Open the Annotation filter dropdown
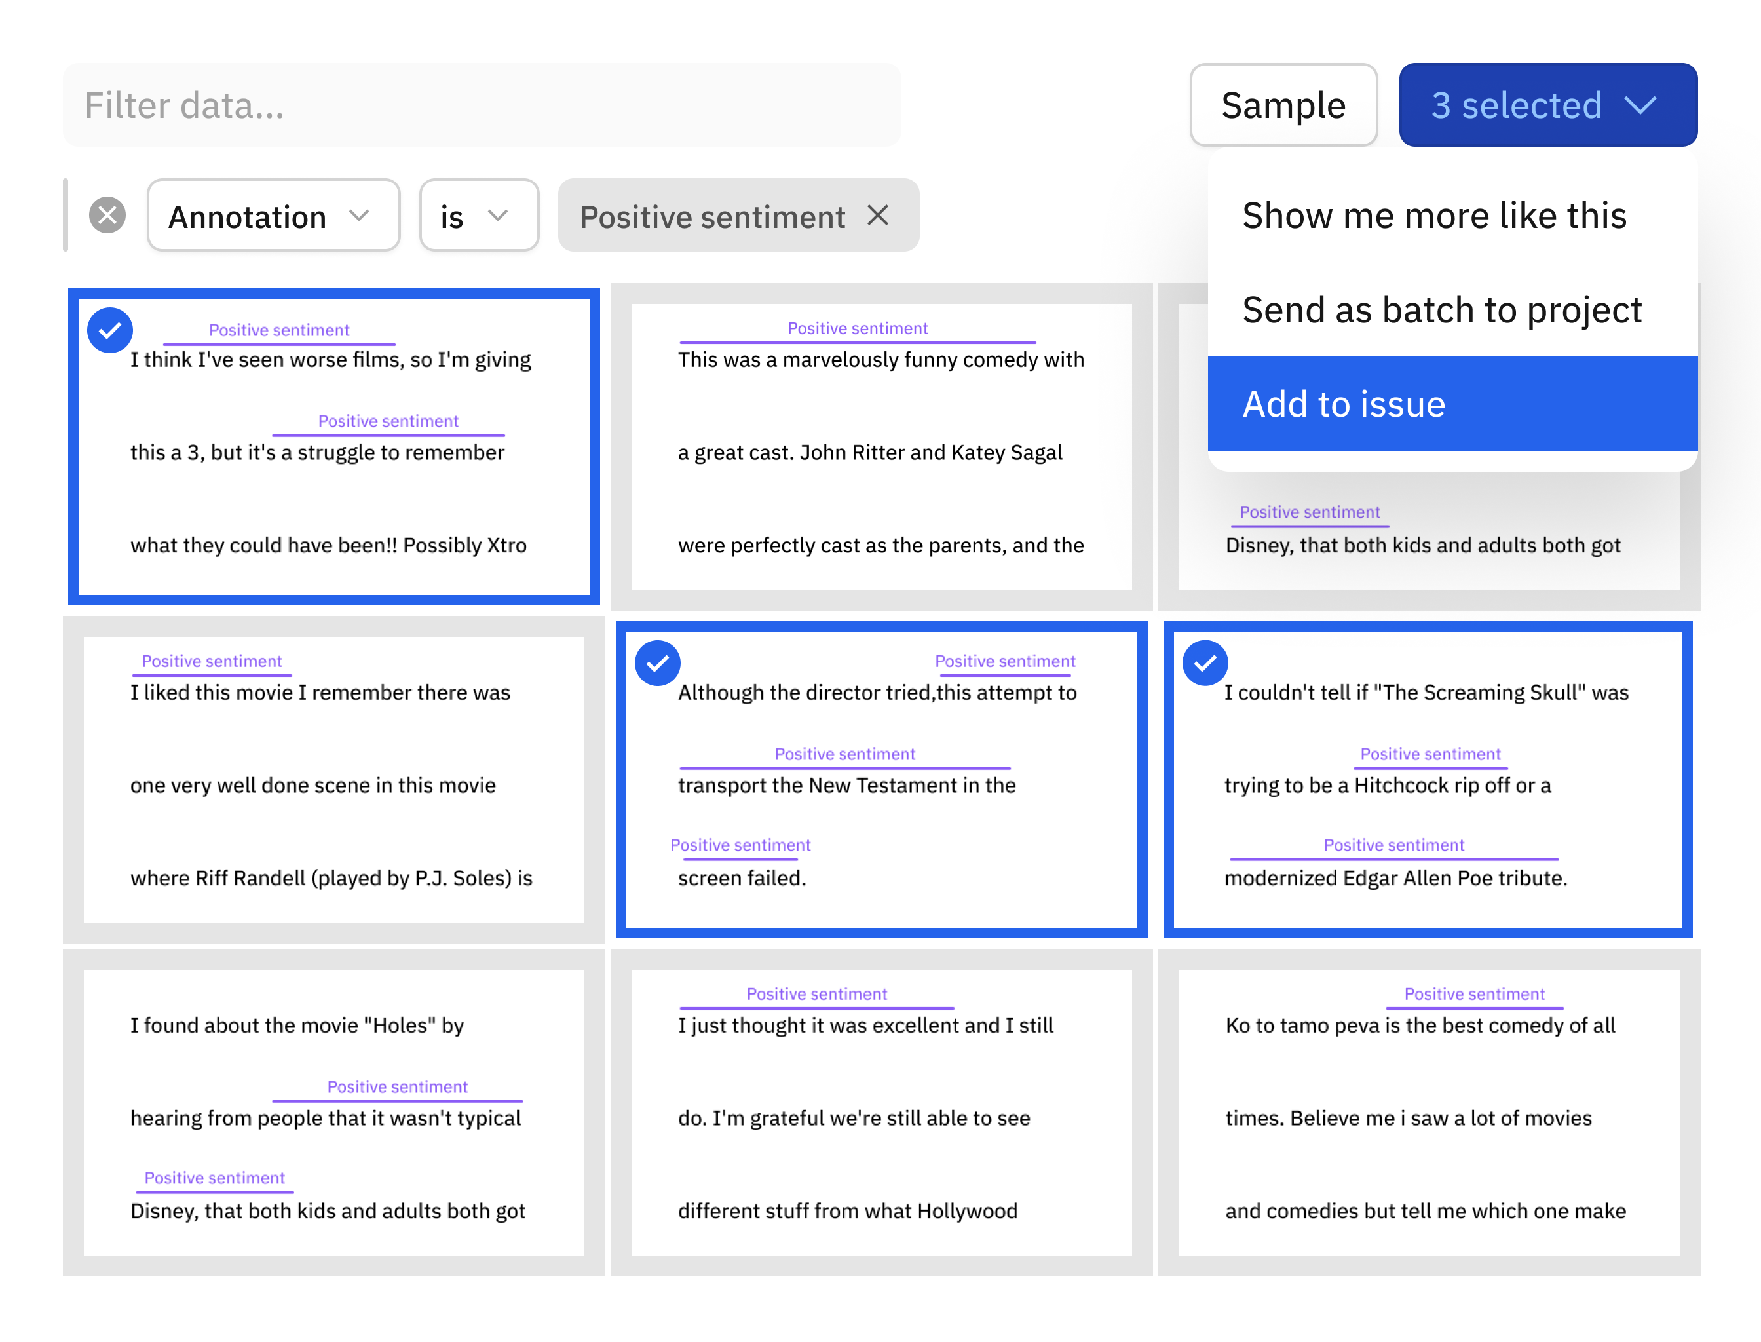The height and width of the screenshot is (1342, 1761). click(x=273, y=215)
